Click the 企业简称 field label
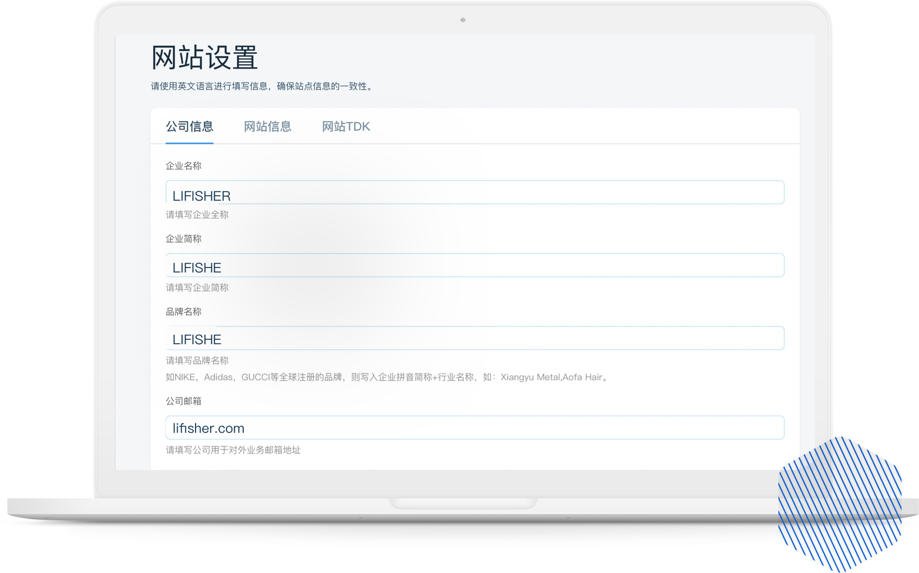The height and width of the screenshot is (573, 919). pyautogui.click(x=183, y=239)
